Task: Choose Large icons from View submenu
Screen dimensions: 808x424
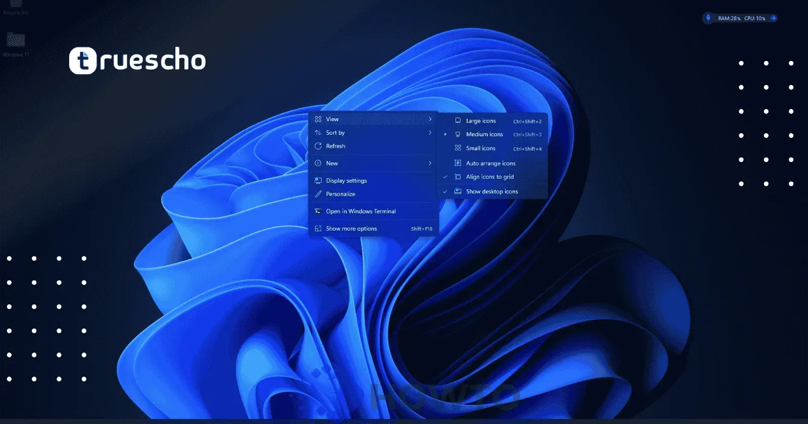Action: [480, 121]
